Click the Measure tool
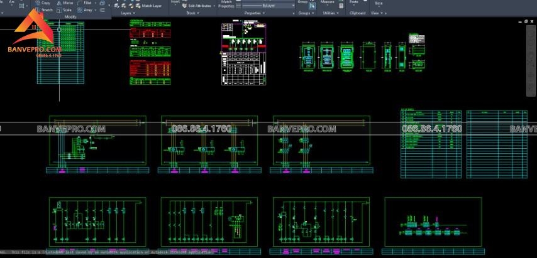537x258 pixels. point(328,2)
